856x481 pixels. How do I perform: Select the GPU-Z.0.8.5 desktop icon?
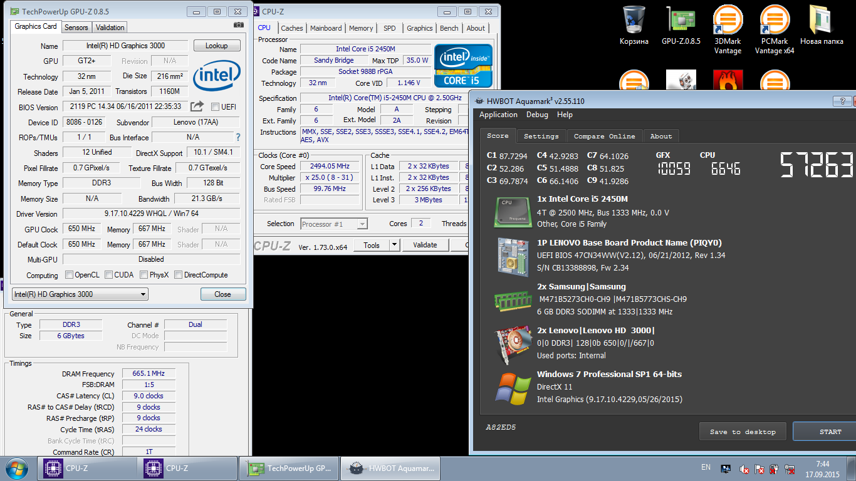coord(681,26)
